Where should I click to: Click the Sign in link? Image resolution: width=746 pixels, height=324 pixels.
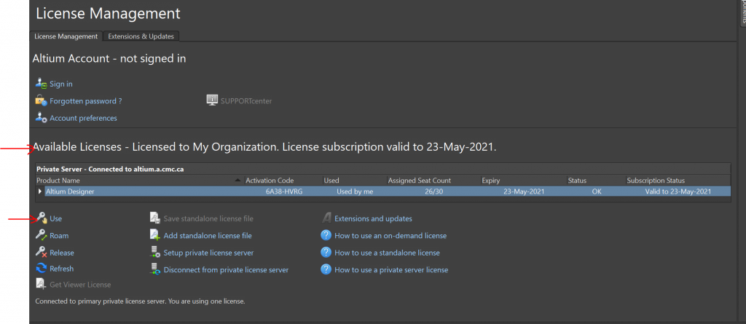coord(61,84)
